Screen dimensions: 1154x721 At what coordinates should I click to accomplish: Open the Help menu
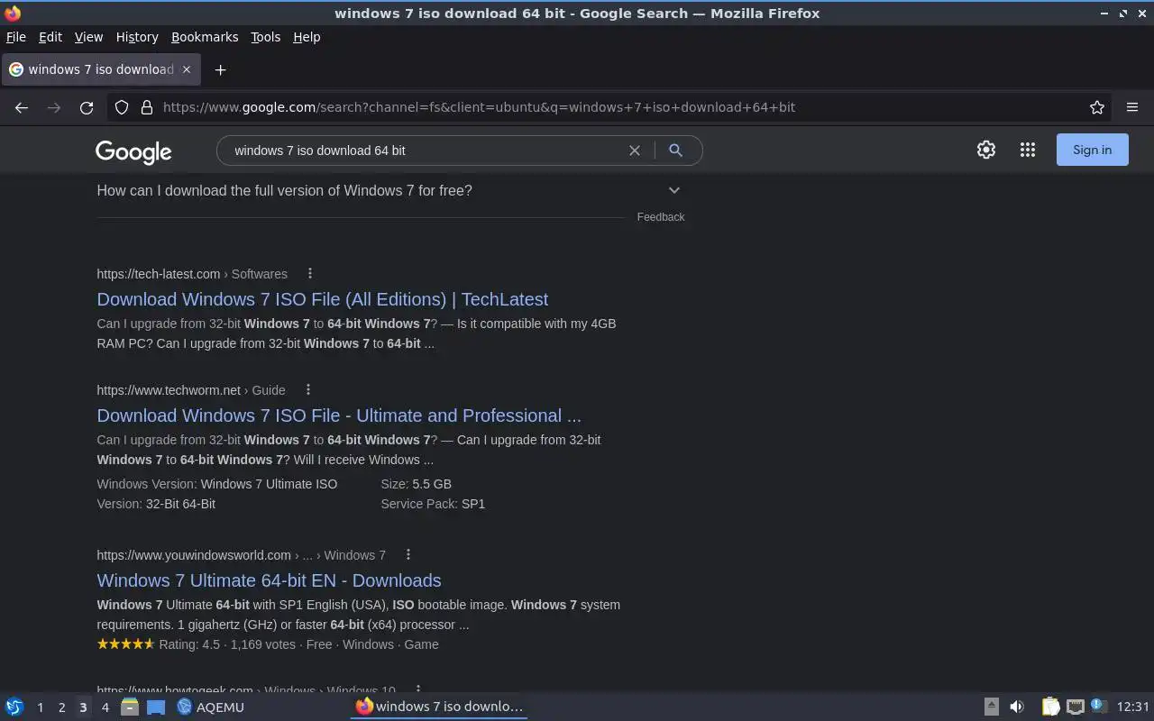point(307,37)
